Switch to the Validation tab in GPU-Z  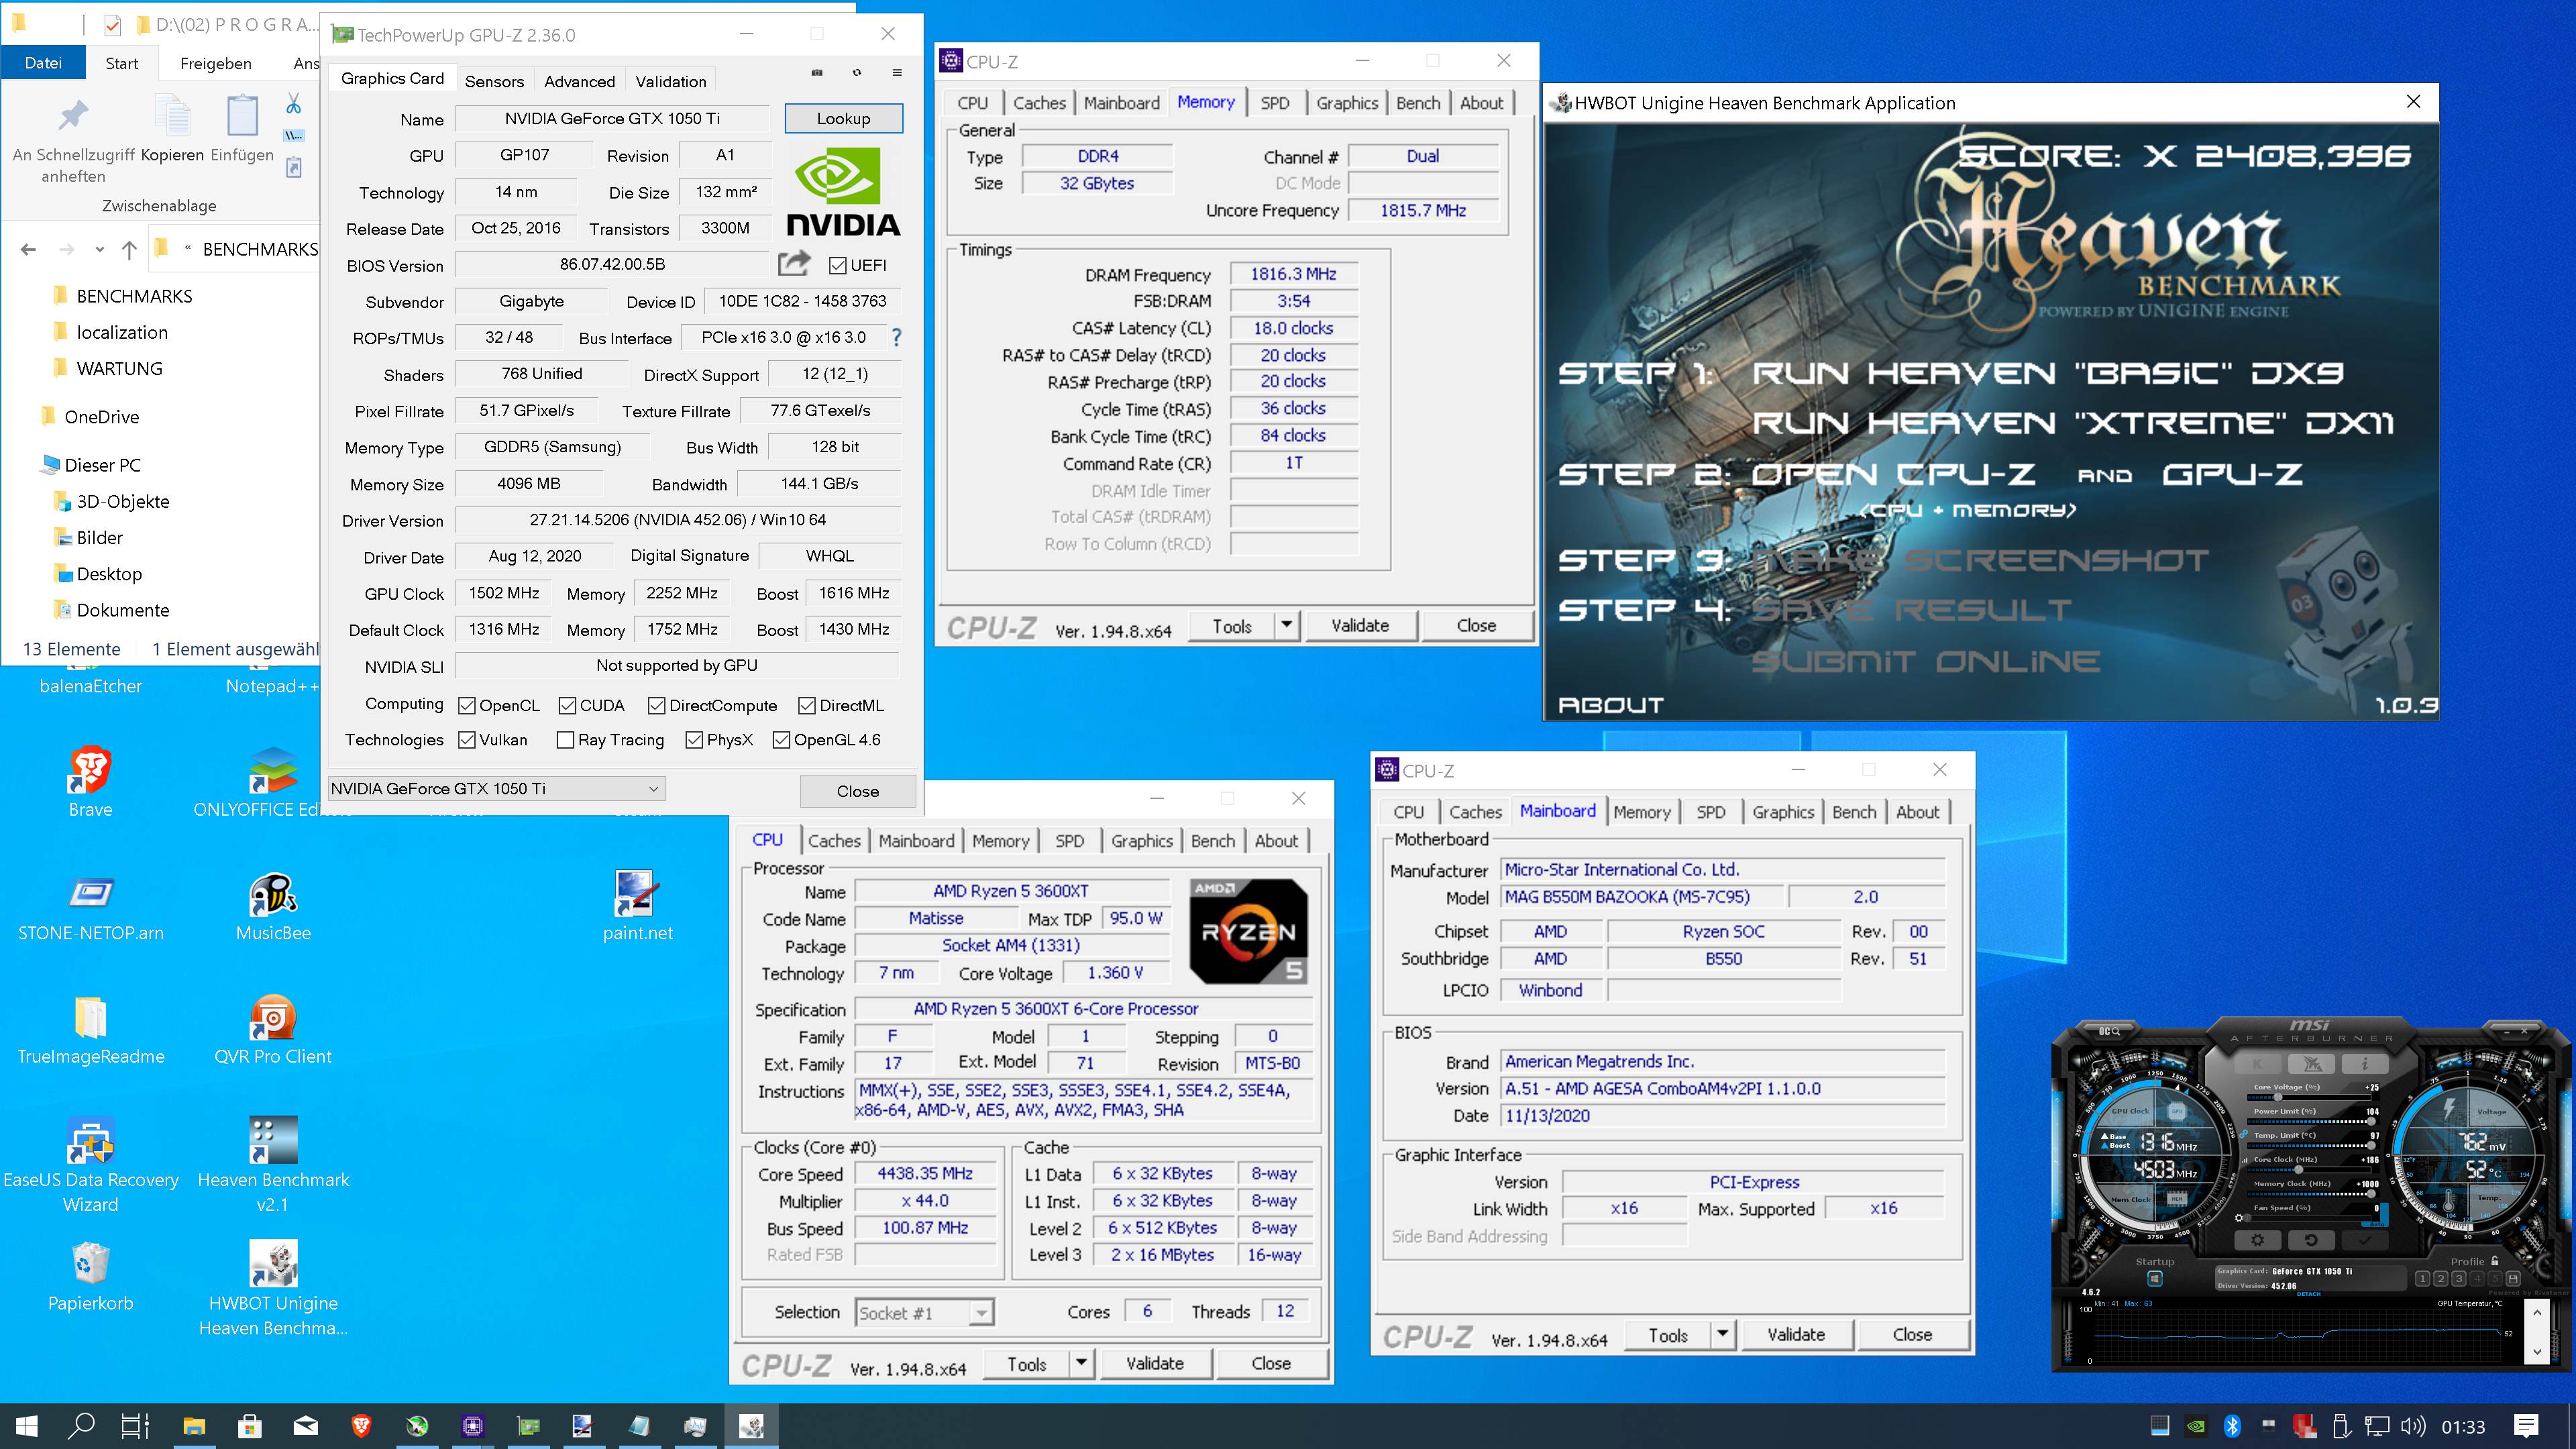coord(671,81)
